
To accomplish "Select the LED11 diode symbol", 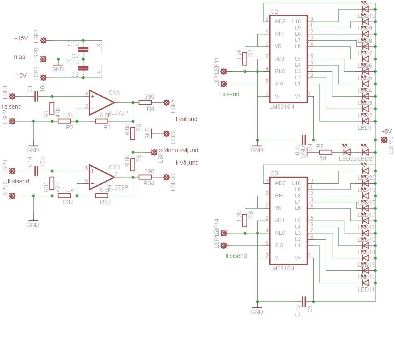I will (x=366, y=283).
